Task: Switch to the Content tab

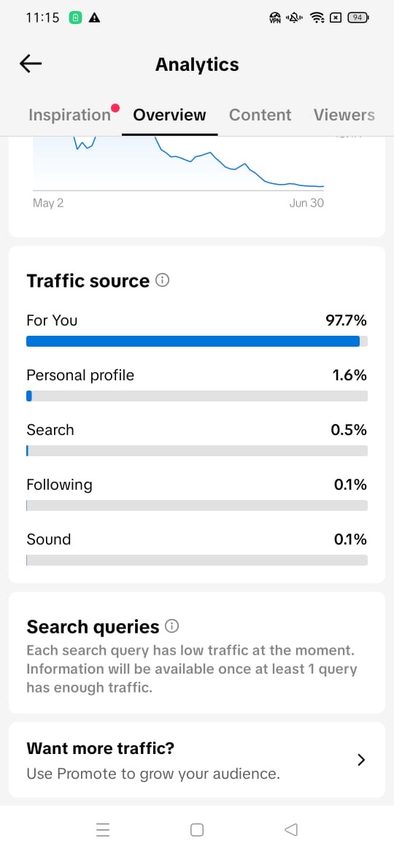Action: pyautogui.click(x=260, y=115)
